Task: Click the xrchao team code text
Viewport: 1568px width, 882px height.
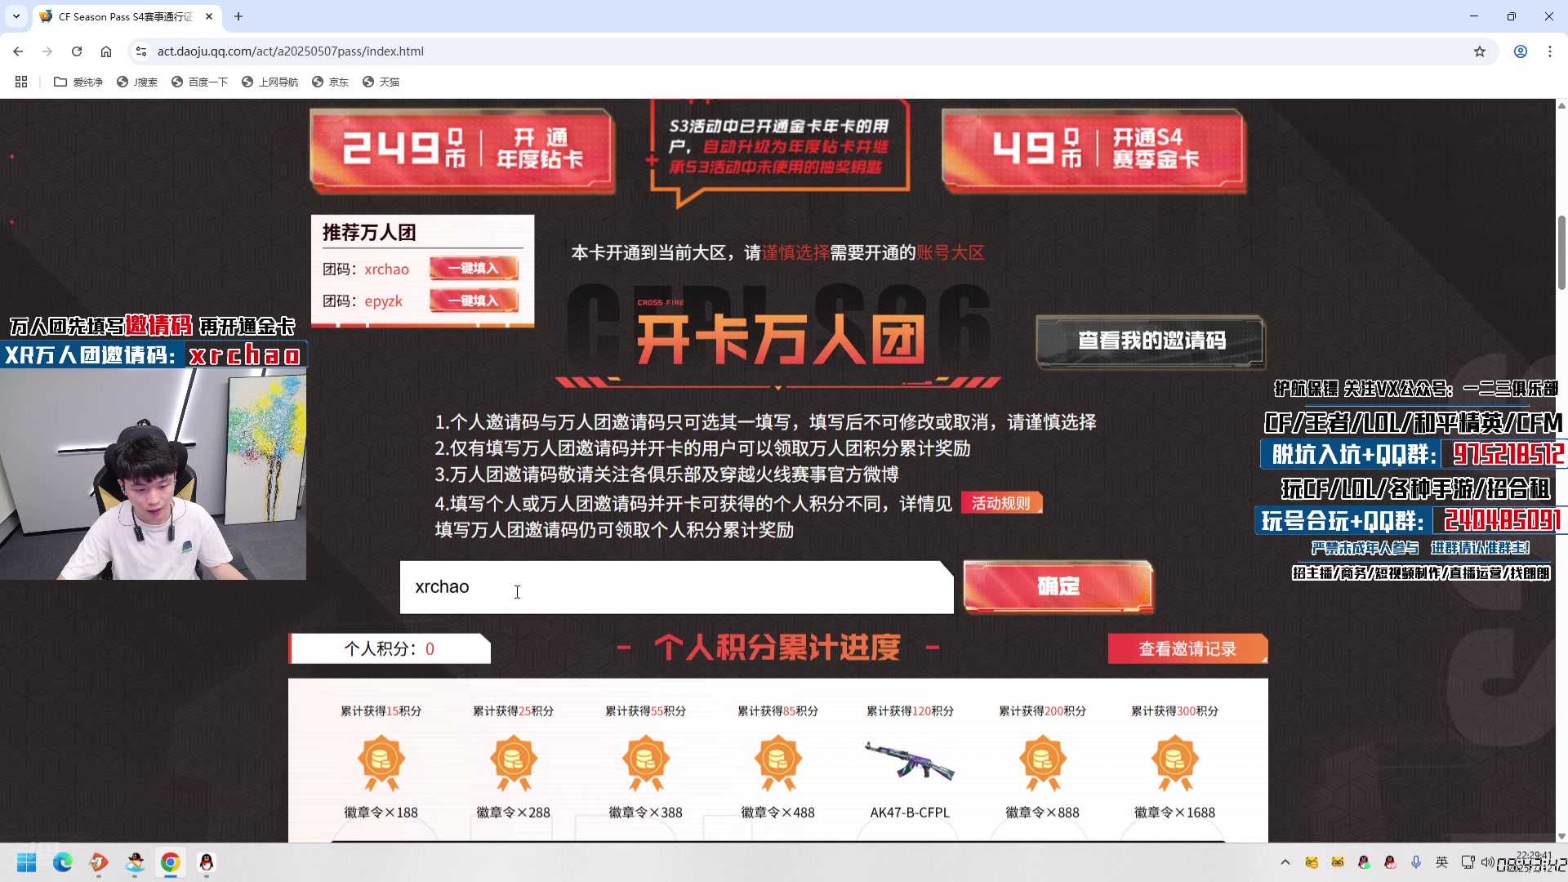Action: tap(386, 269)
